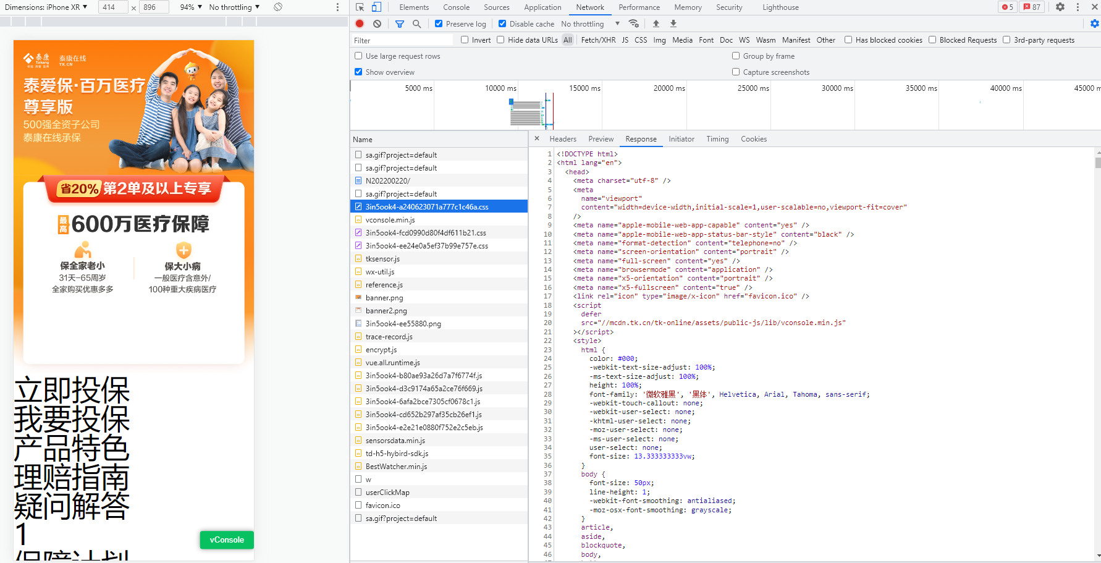Enable 3rd-party requests checkbox

point(1006,40)
